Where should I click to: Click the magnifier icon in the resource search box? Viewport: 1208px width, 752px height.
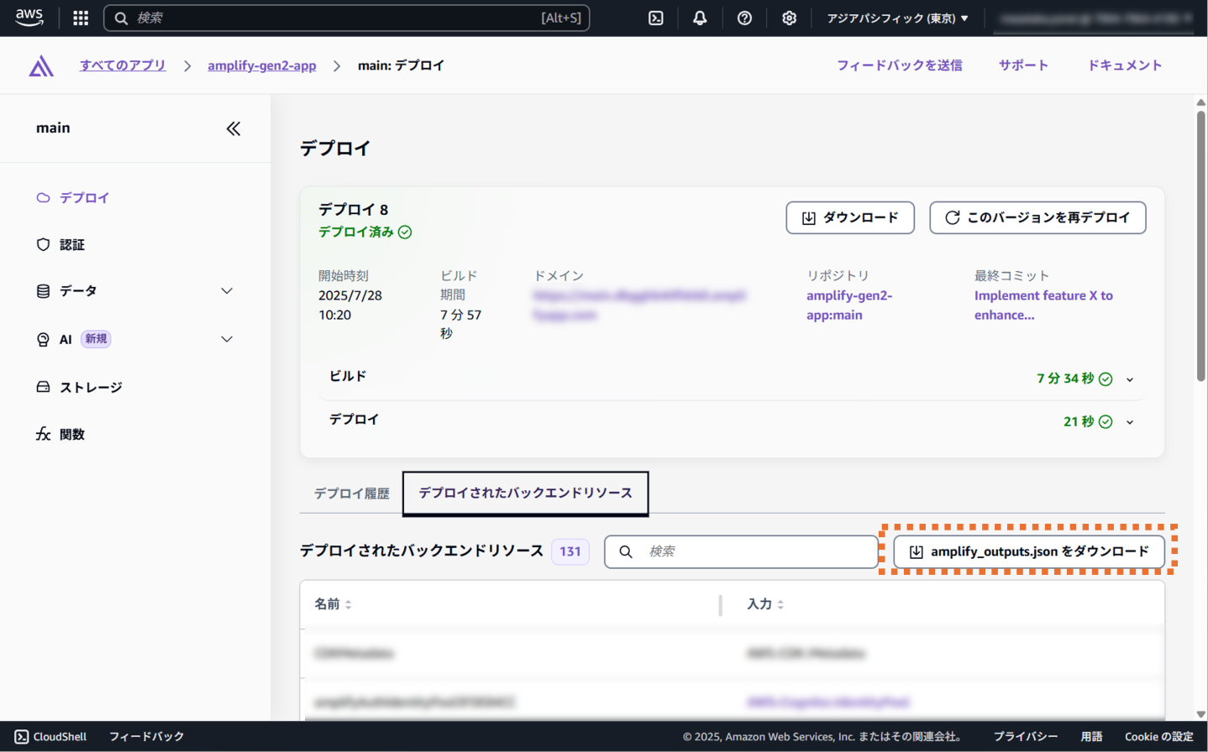pos(626,551)
